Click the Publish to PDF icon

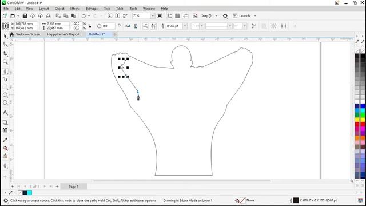point(125,16)
